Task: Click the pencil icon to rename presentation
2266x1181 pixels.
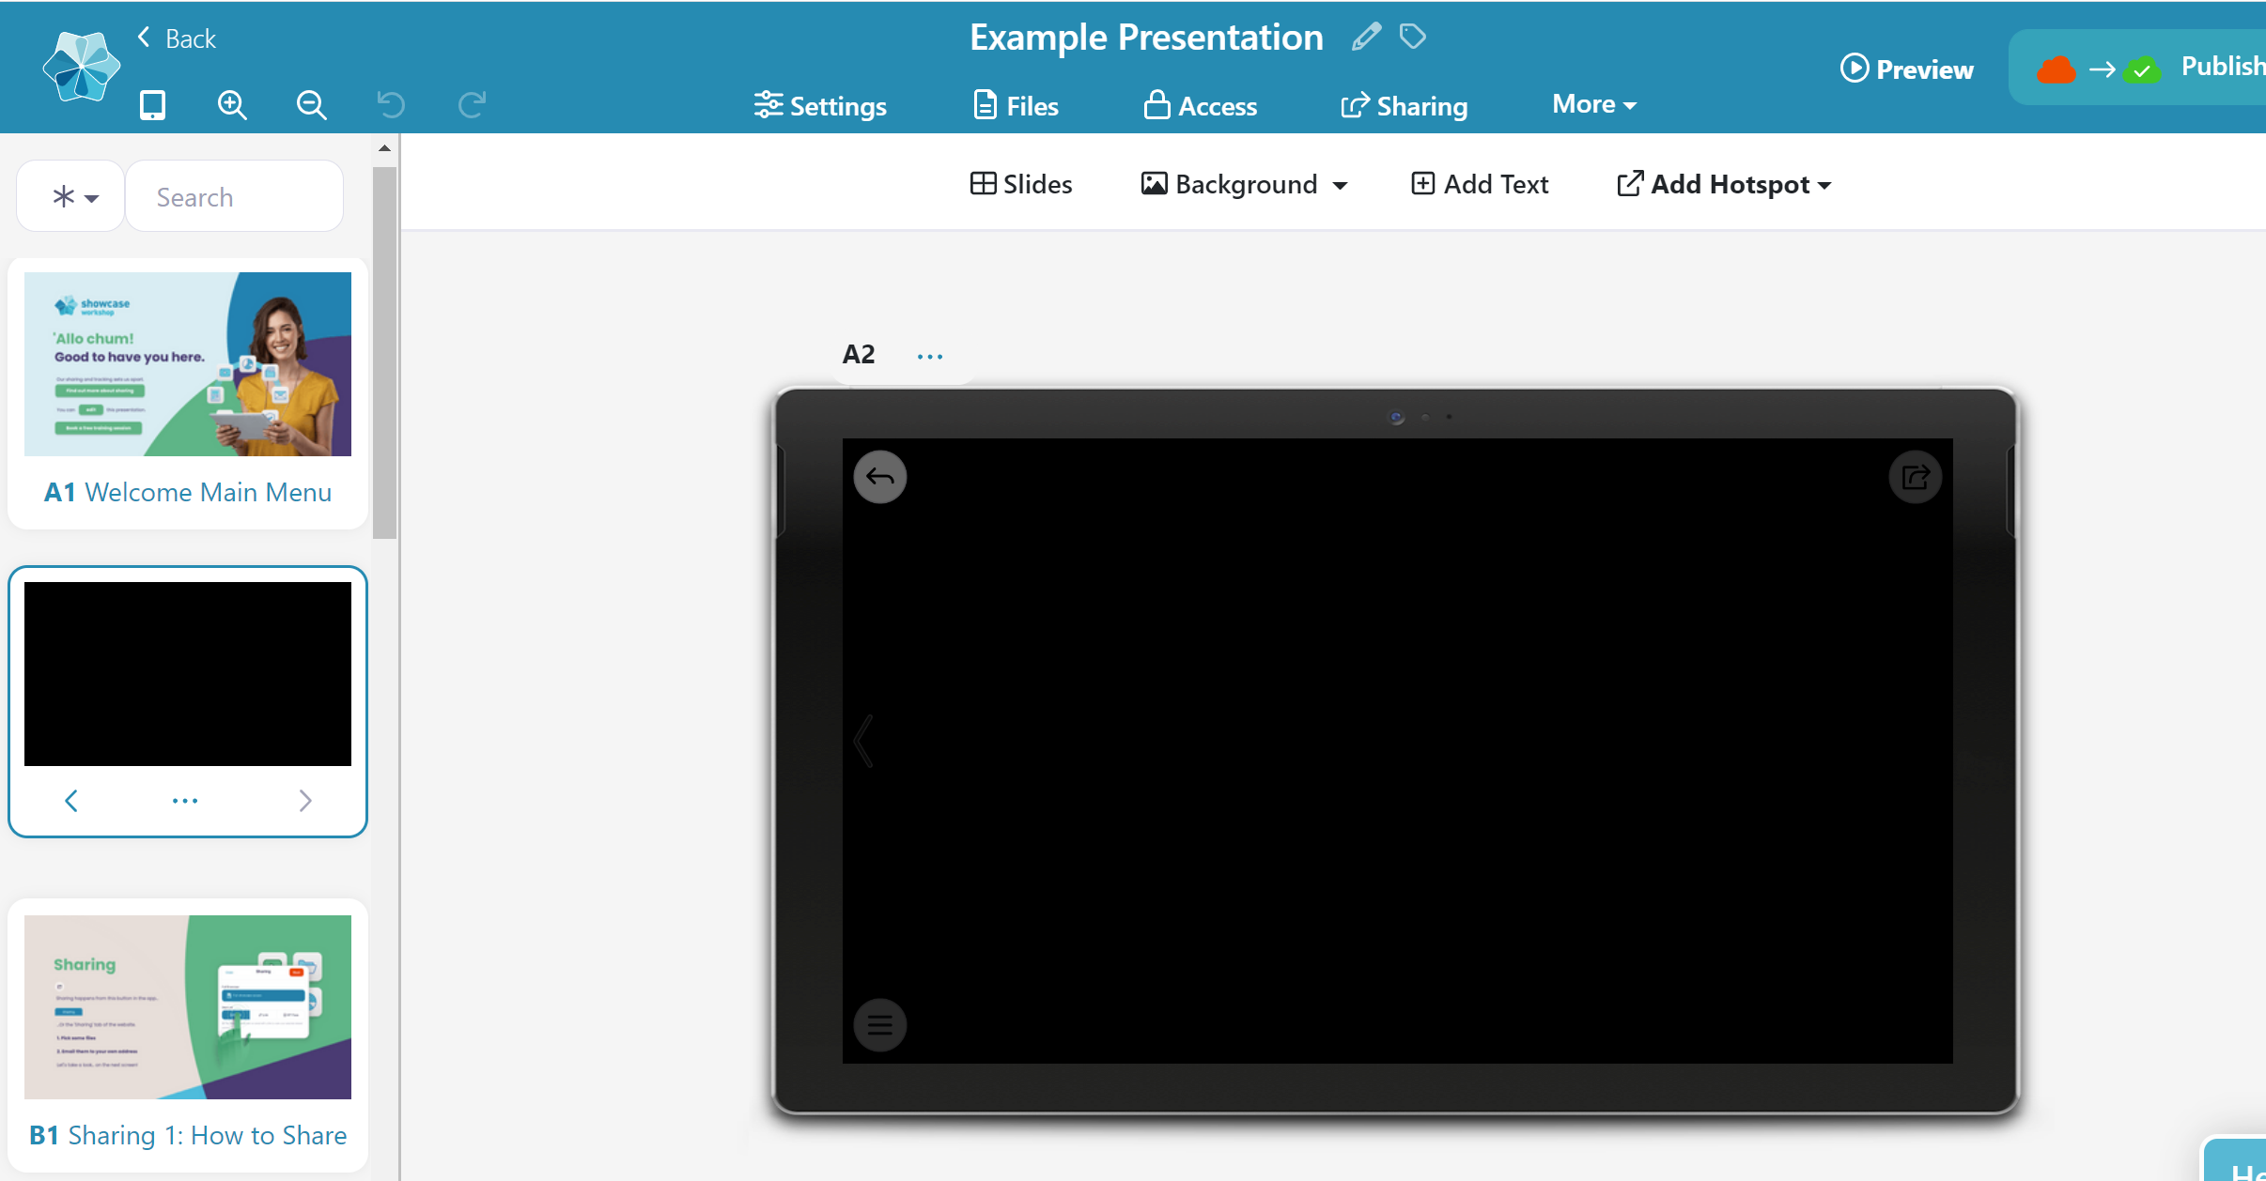Action: (1366, 38)
